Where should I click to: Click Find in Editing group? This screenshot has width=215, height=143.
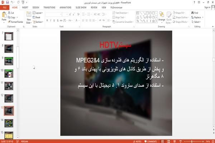click(x=195, y=13)
